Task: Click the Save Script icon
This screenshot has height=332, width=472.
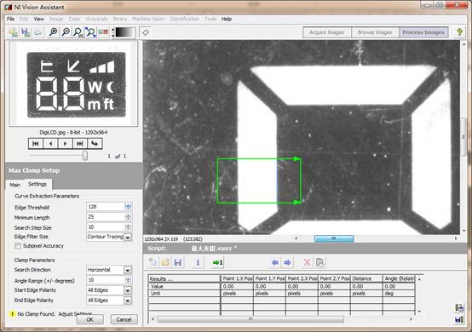Action: pyautogui.click(x=177, y=262)
